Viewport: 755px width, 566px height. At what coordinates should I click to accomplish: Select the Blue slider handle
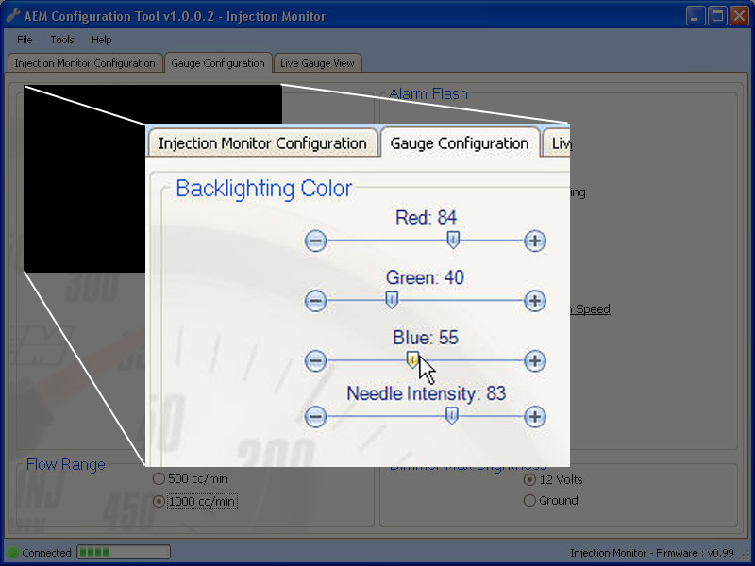412,359
